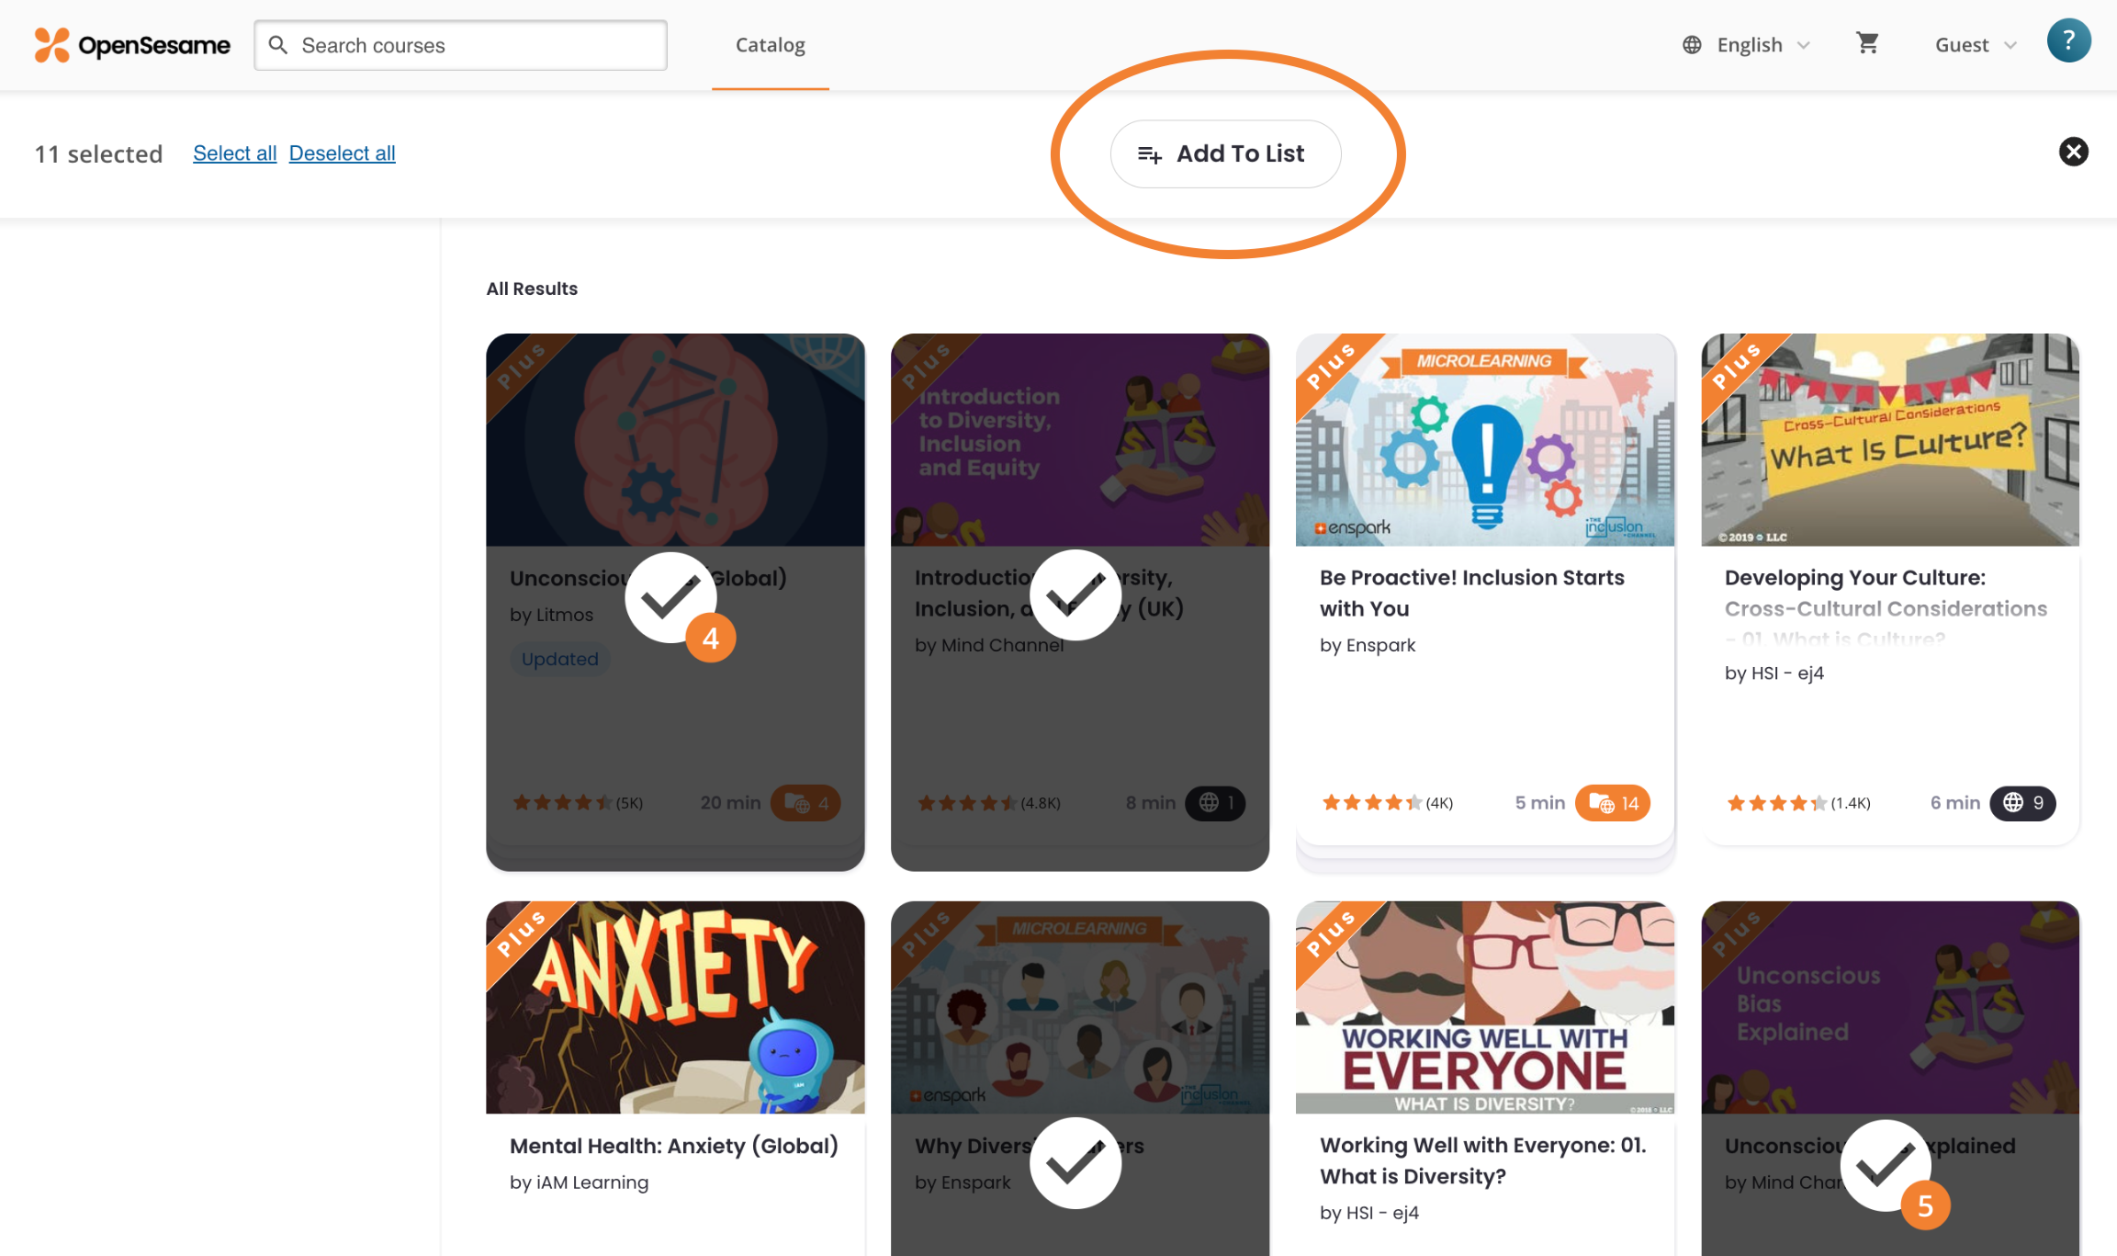The image size is (2117, 1256).
Task: Click the search magnifier icon
Action: [278, 45]
